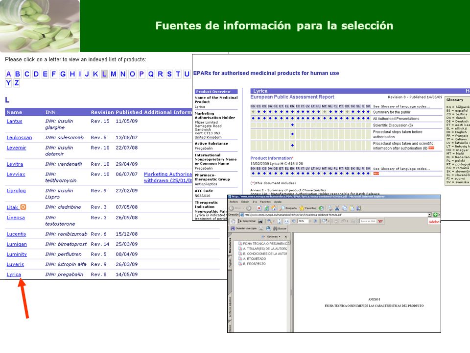Viewport: 470px width, 353px height.
Task: Click letter A in the index
Action: [9, 74]
